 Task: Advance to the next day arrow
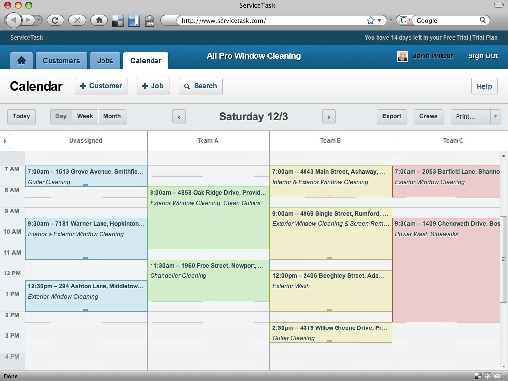click(329, 117)
